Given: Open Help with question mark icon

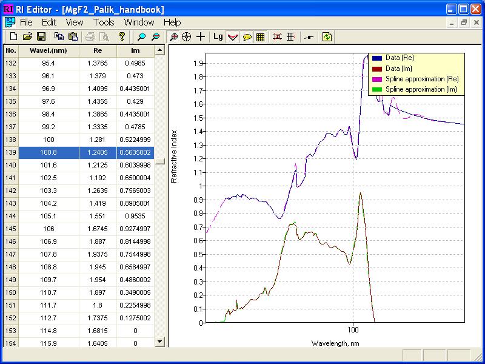Looking at the screenshot, I should [x=122, y=37].
